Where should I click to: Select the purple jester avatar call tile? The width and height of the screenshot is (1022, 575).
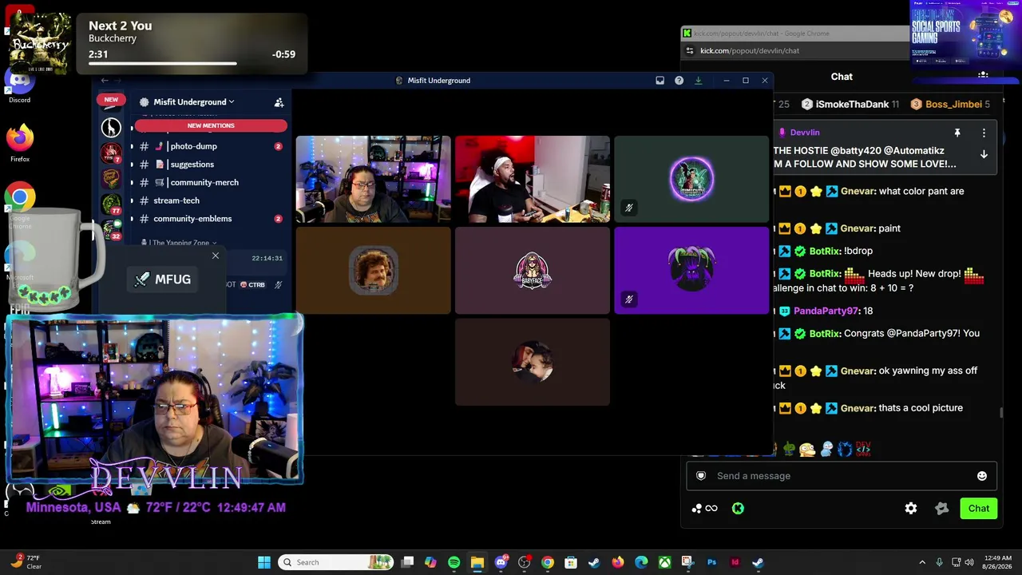point(691,271)
